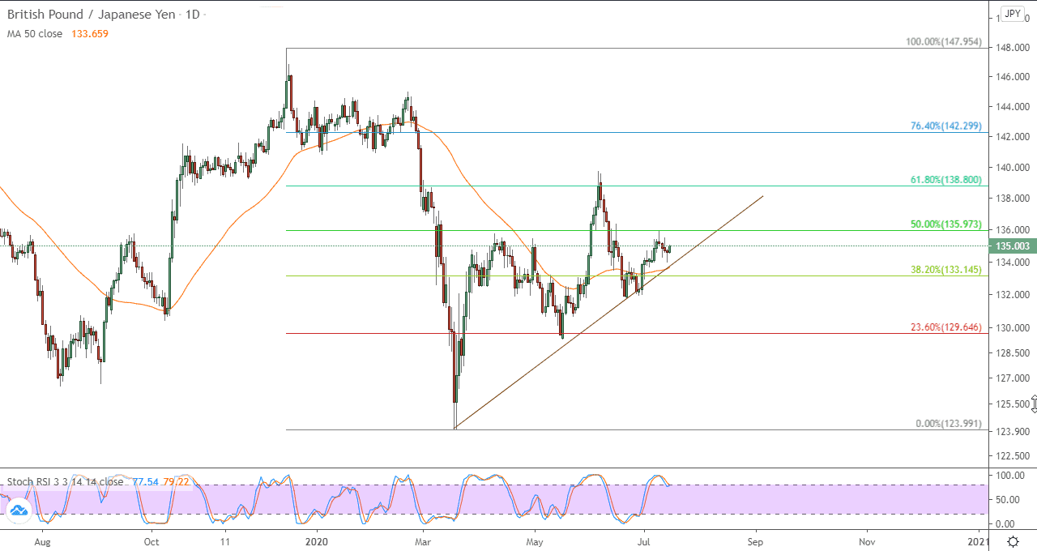Click the May label on the time axis
Image resolution: width=1037 pixels, height=551 pixels.
535,540
